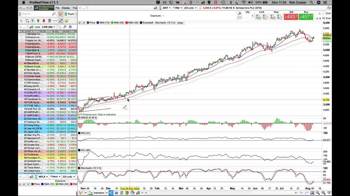Image resolution: width=350 pixels, height=196 pixels.
Task: Click the green expand panel arrow icon
Action: coord(84,23)
